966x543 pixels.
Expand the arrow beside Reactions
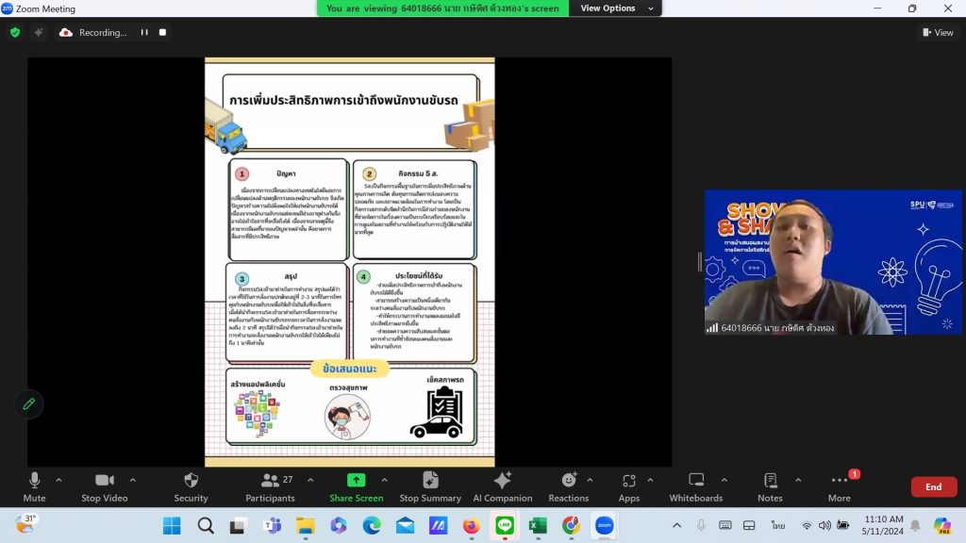pyautogui.click(x=590, y=480)
